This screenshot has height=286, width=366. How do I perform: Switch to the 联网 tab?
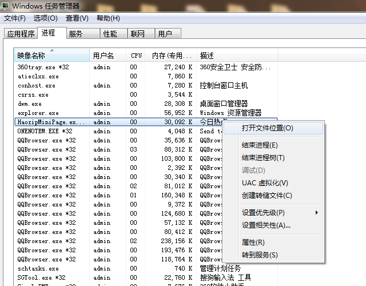coord(137,34)
